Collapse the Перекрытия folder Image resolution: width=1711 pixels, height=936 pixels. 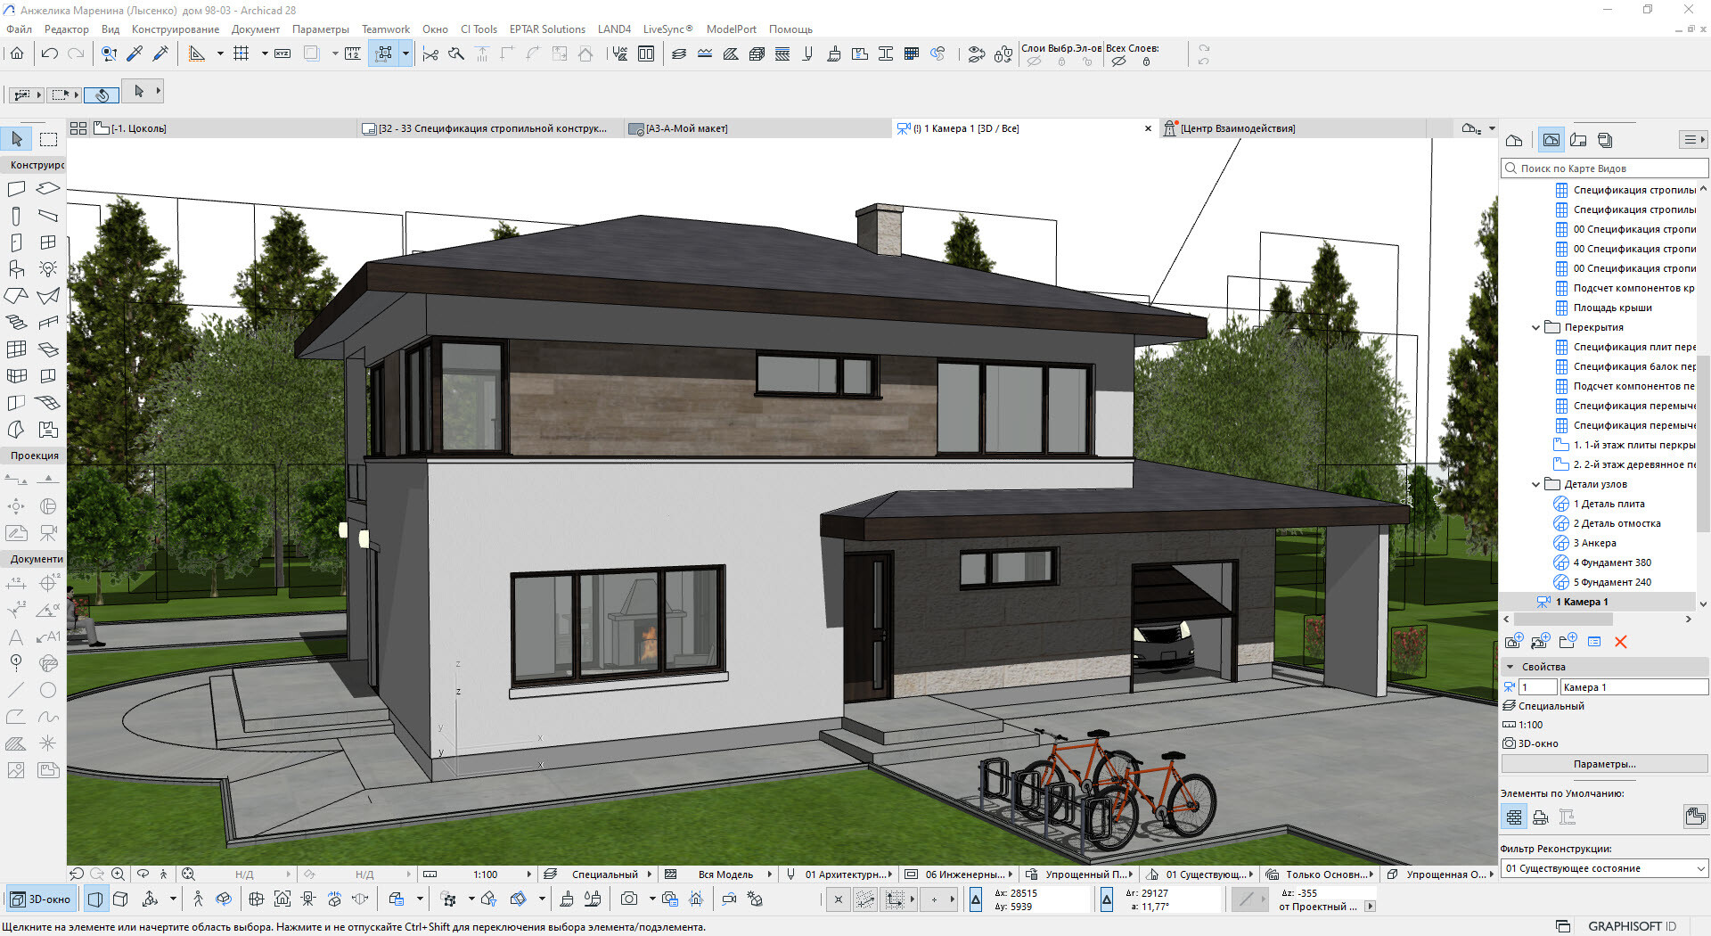pos(1535,327)
